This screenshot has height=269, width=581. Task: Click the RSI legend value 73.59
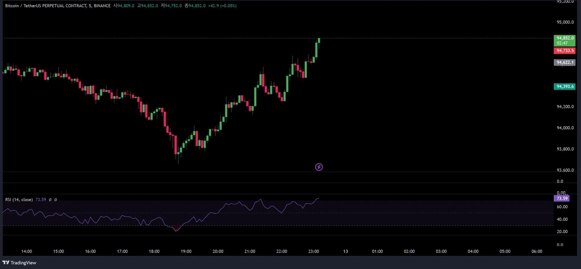[x=41, y=200]
